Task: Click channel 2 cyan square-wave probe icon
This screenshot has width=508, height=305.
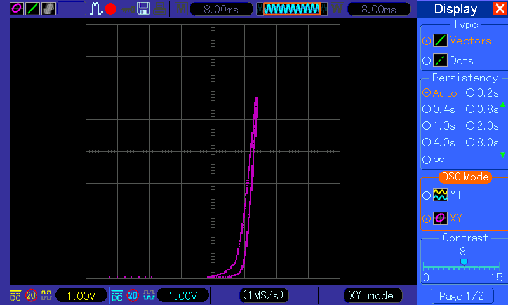Action: 149,295
